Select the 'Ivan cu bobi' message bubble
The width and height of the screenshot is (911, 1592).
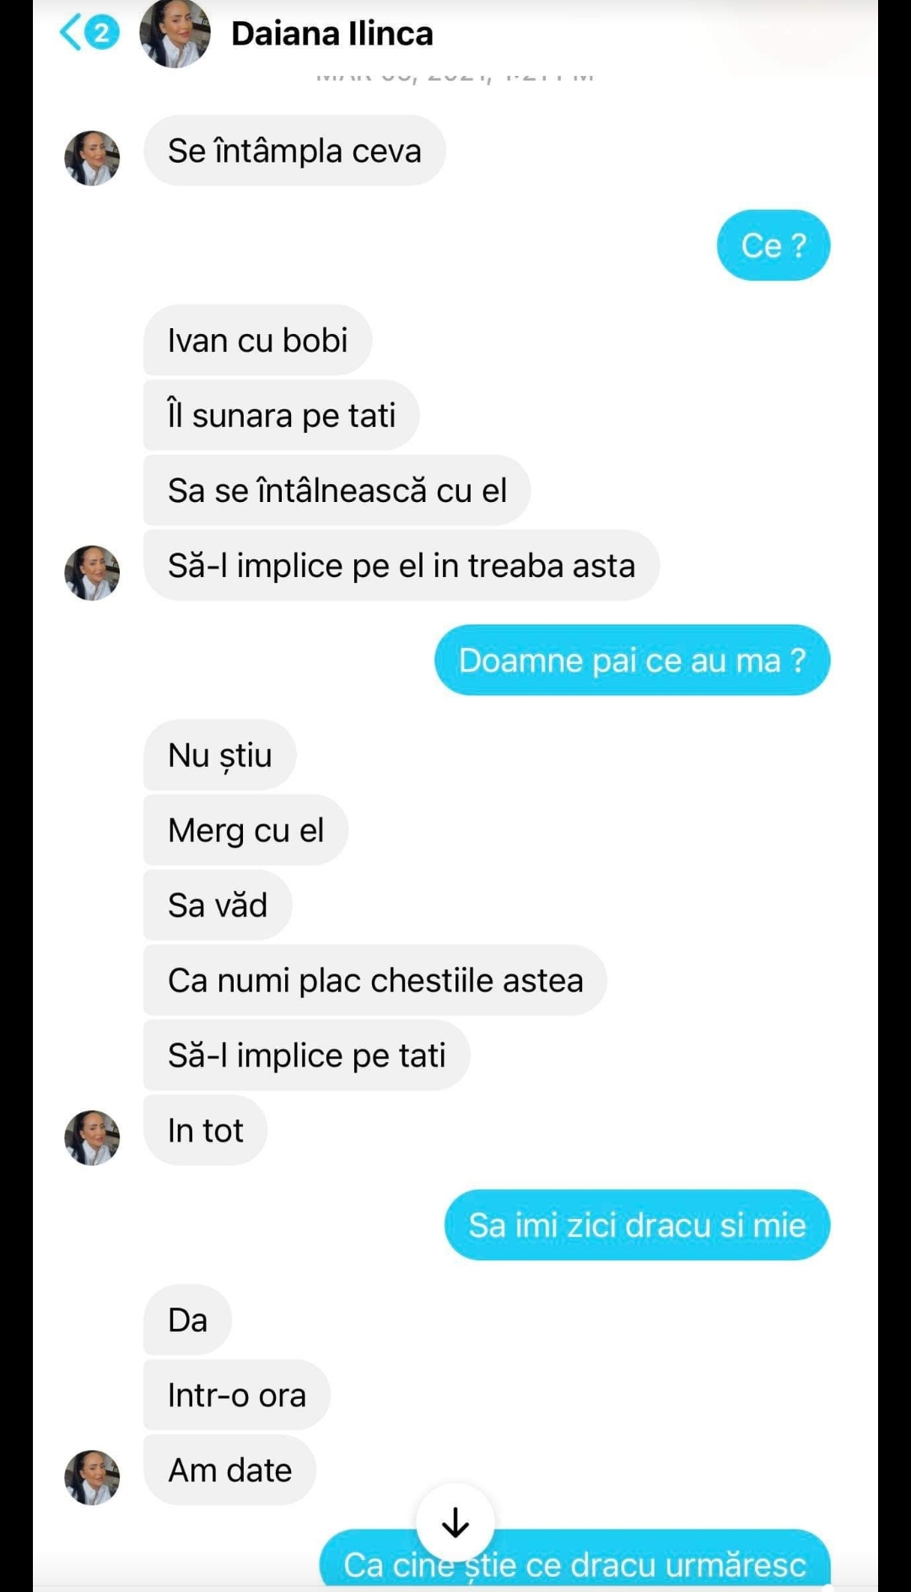[x=257, y=340]
